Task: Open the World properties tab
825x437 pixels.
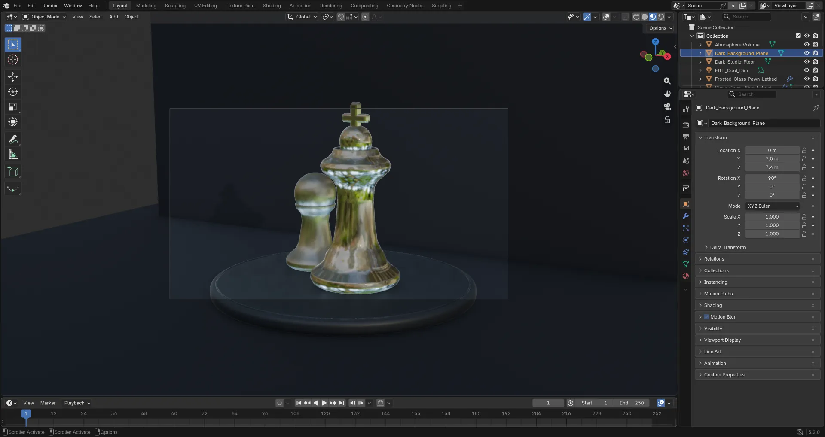Action: click(x=686, y=173)
